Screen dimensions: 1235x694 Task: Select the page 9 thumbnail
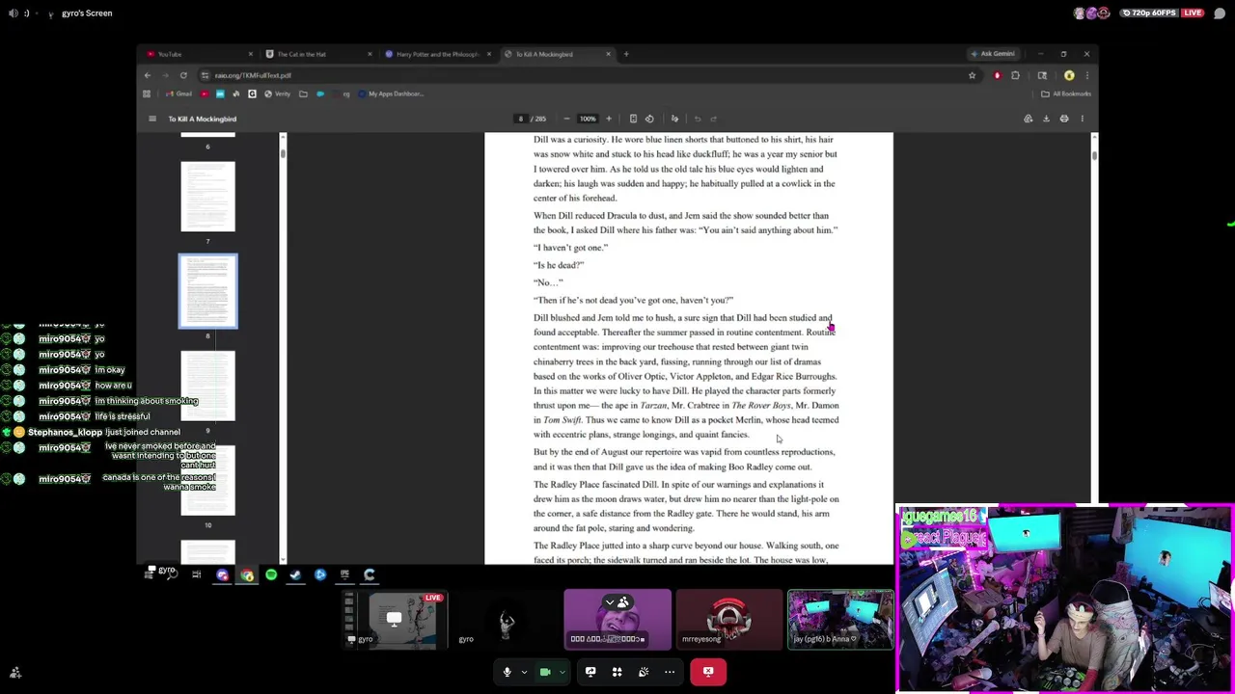207,387
